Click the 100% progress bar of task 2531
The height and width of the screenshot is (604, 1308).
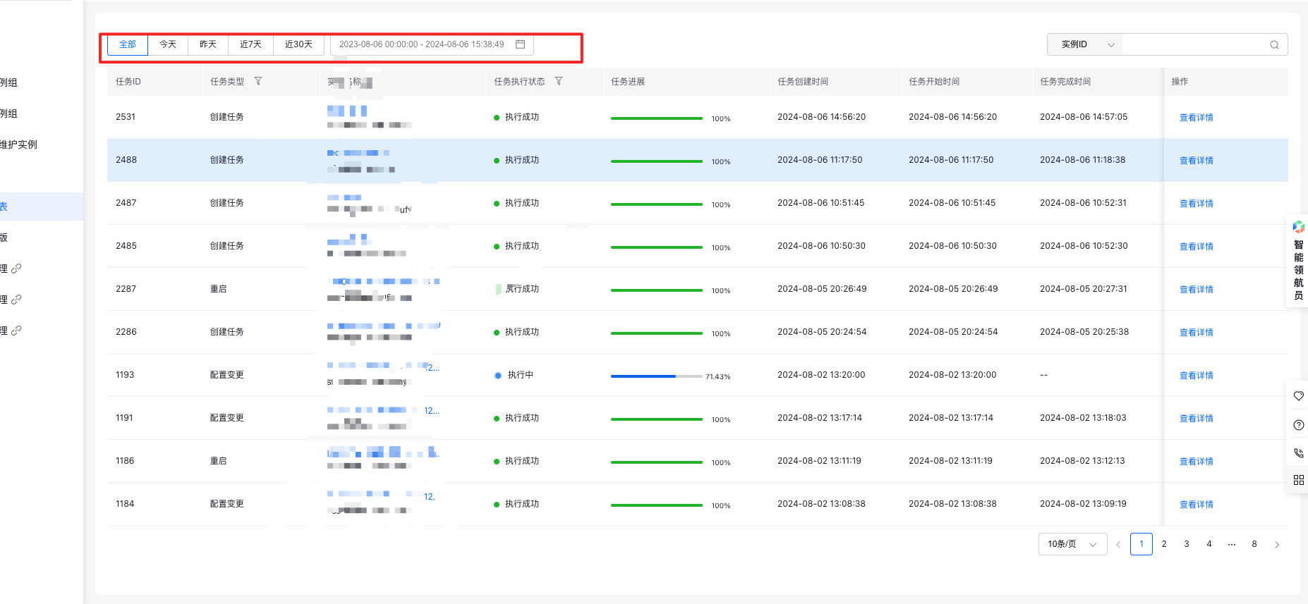[657, 118]
